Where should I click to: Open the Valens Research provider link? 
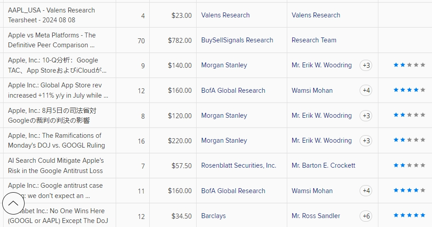[225, 15]
